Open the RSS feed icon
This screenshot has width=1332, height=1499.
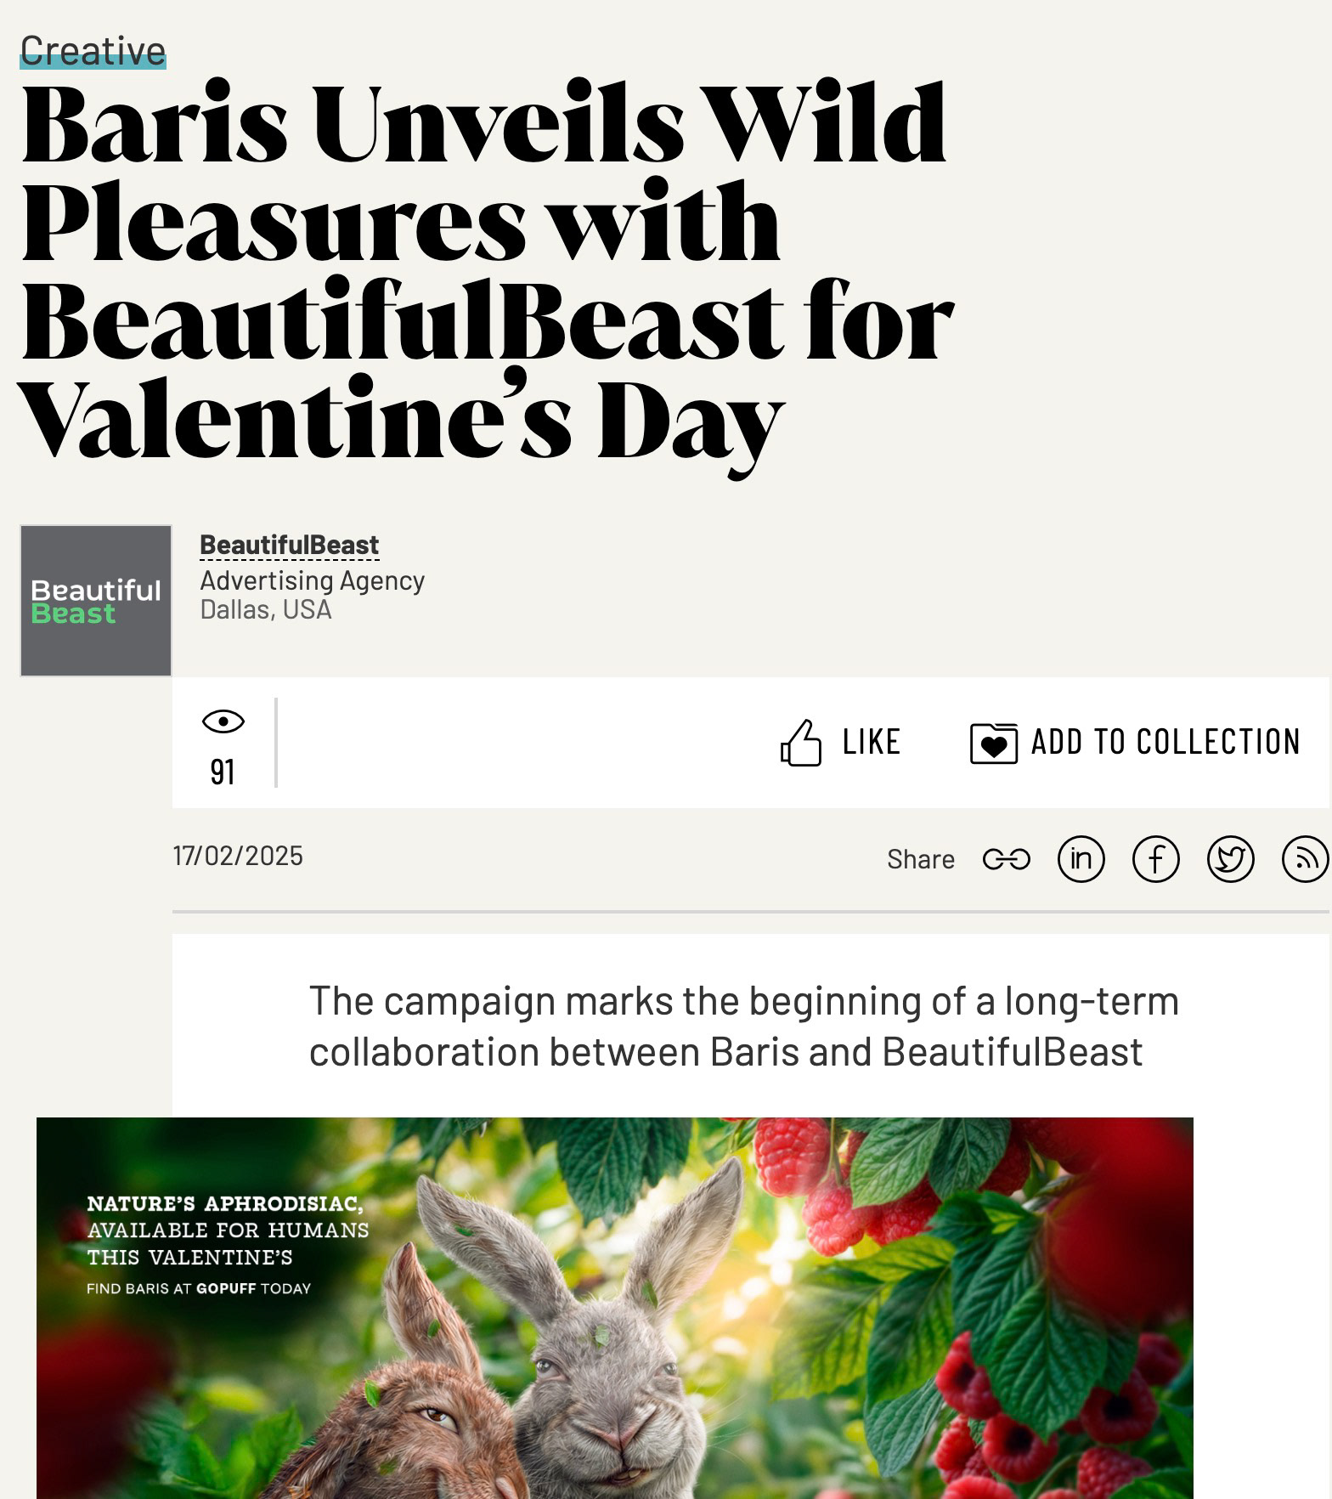1305,858
